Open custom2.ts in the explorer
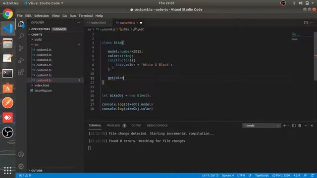Image resolution: width=317 pixels, height=178 pixels. pyautogui.click(x=44, y=49)
